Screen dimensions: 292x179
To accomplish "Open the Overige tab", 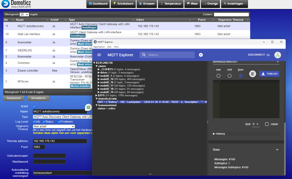I will 210,4.
